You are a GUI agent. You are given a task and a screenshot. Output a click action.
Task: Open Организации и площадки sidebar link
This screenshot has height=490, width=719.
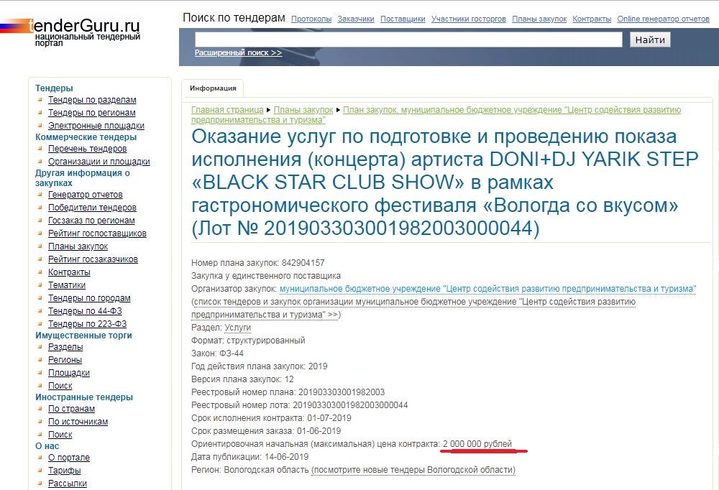(x=99, y=162)
